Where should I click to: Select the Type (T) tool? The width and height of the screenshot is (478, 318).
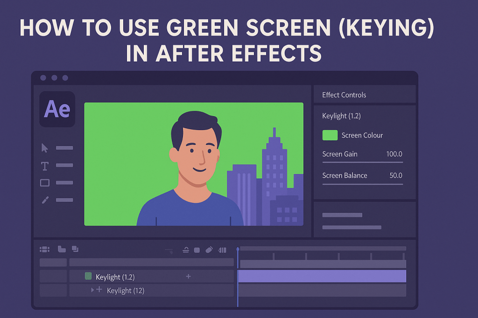(x=44, y=166)
